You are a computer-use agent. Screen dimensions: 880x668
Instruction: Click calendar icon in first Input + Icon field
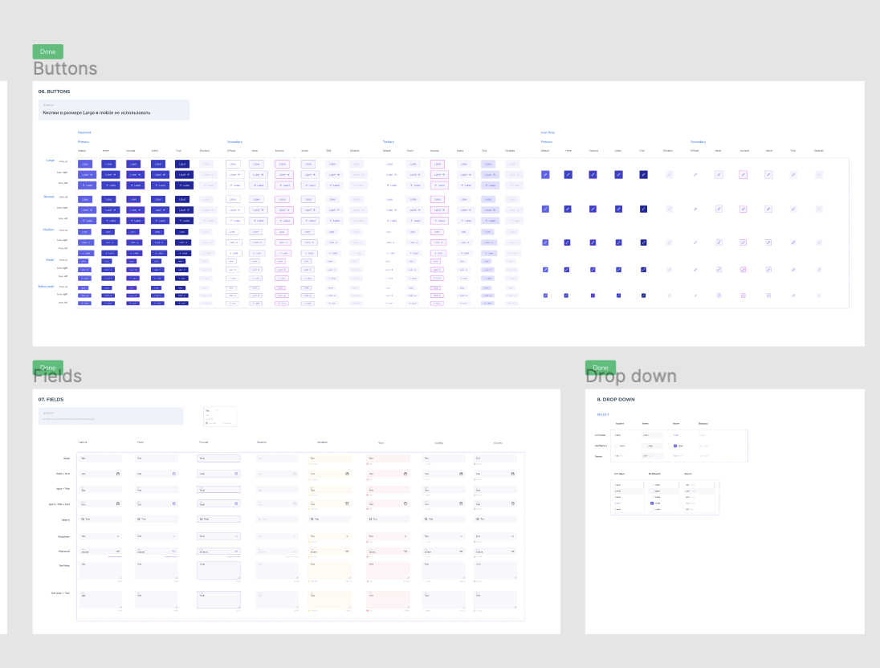tap(118, 474)
